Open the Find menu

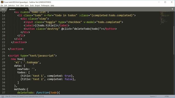(x=17, y=5)
